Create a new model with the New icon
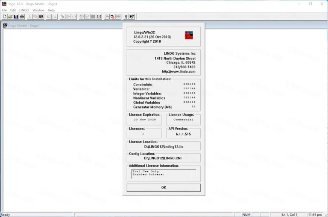This screenshot has height=217, width=328. [x=5, y=17]
